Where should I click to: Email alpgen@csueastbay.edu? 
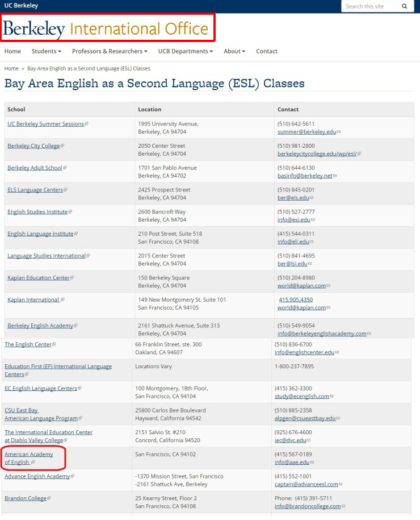coord(305,418)
